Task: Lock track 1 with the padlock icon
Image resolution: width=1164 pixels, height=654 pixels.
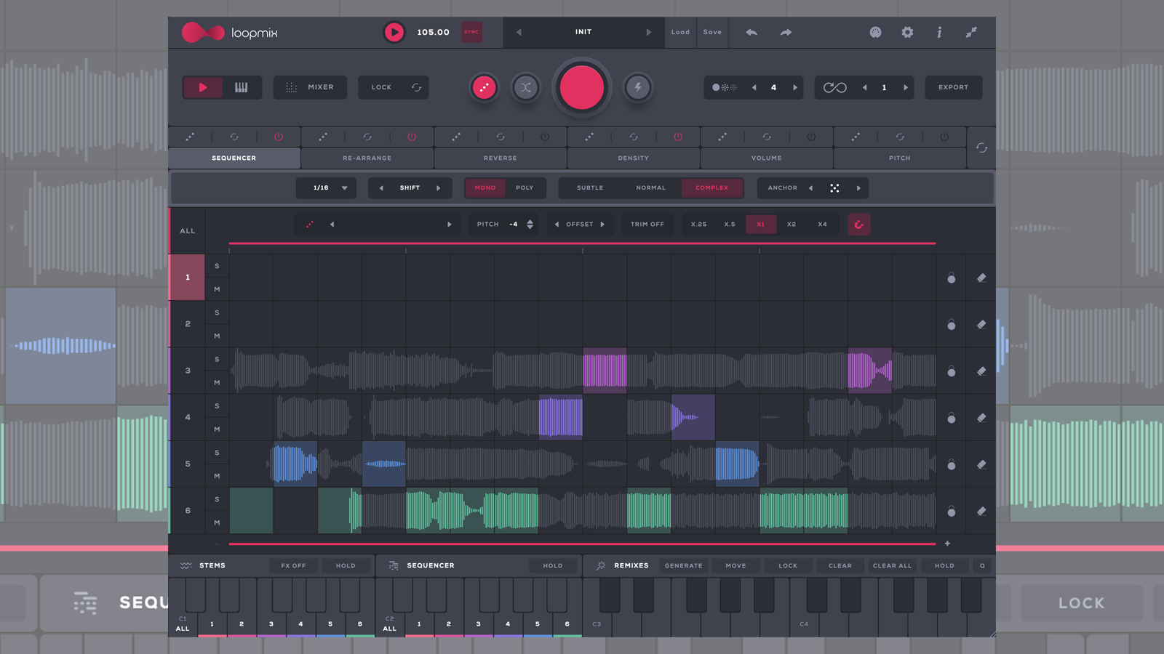Action: click(x=951, y=278)
